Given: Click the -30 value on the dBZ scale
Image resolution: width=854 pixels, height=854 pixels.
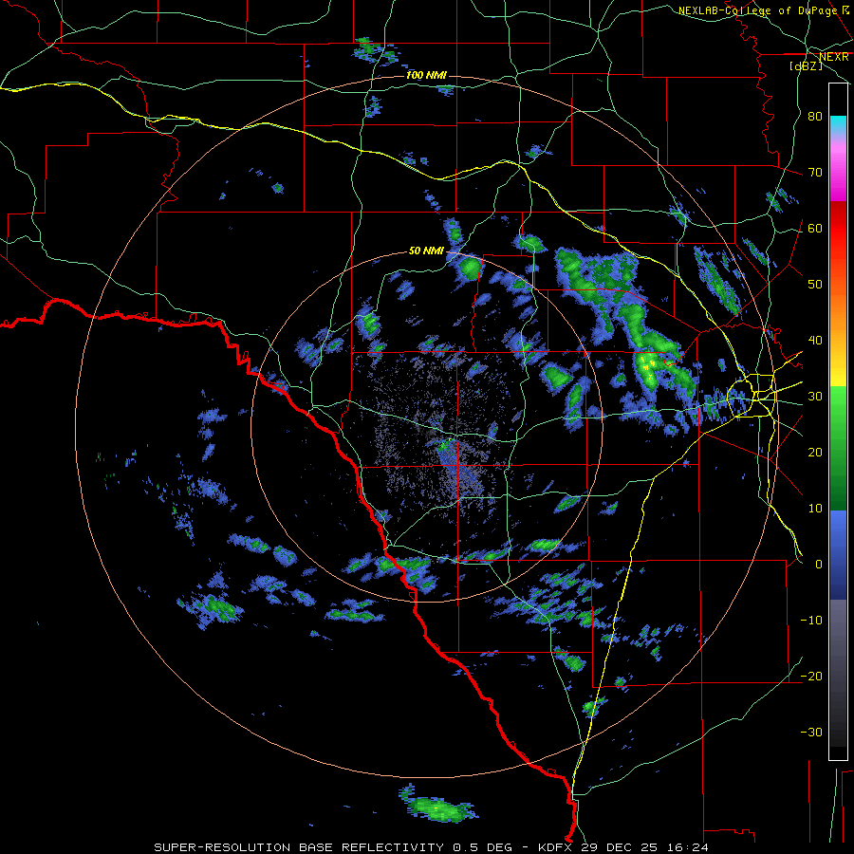Looking at the screenshot, I should tap(811, 732).
